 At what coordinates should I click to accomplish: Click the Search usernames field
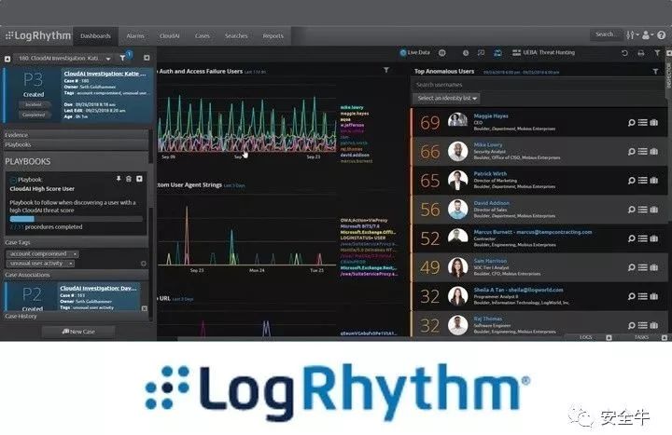(538, 85)
